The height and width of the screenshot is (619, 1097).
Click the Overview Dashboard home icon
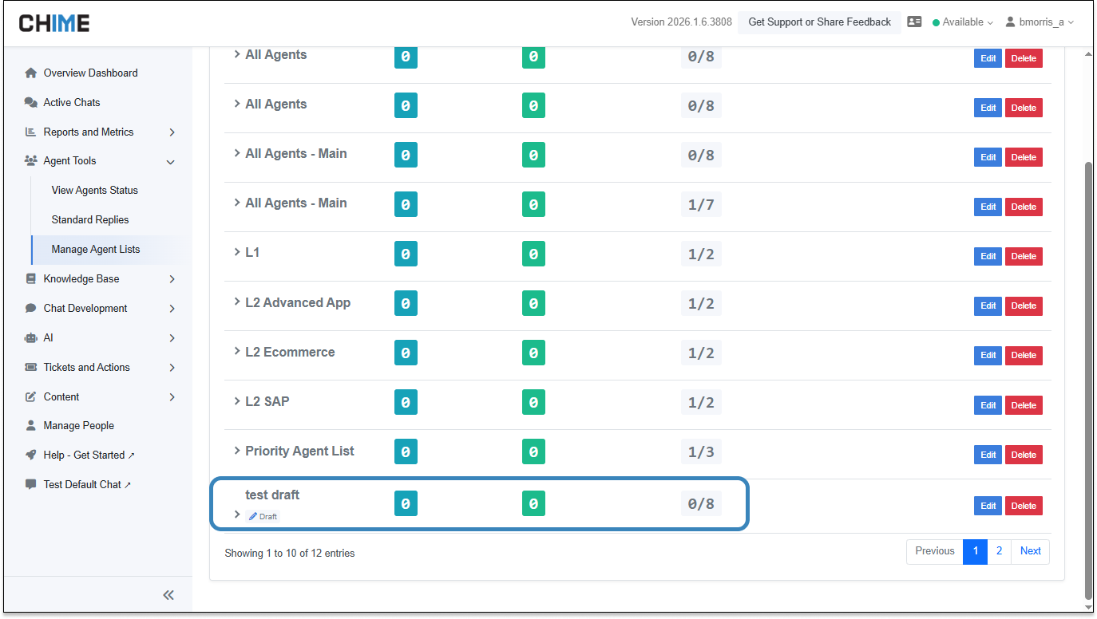pos(31,73)
